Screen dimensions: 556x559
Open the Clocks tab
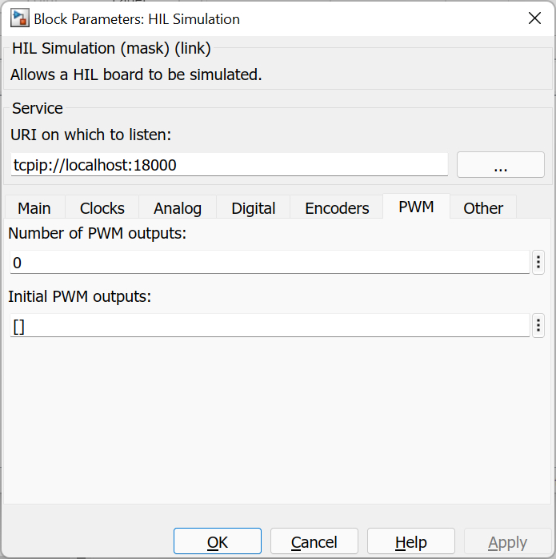pos(102,207)
